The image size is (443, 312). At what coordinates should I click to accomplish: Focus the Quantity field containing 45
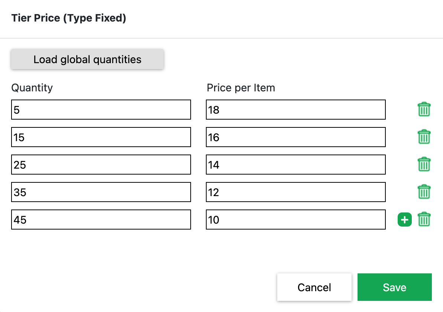point(101,220)
